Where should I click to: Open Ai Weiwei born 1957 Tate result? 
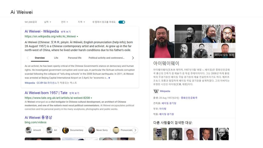pyautogui.click(x=46, y=93)
